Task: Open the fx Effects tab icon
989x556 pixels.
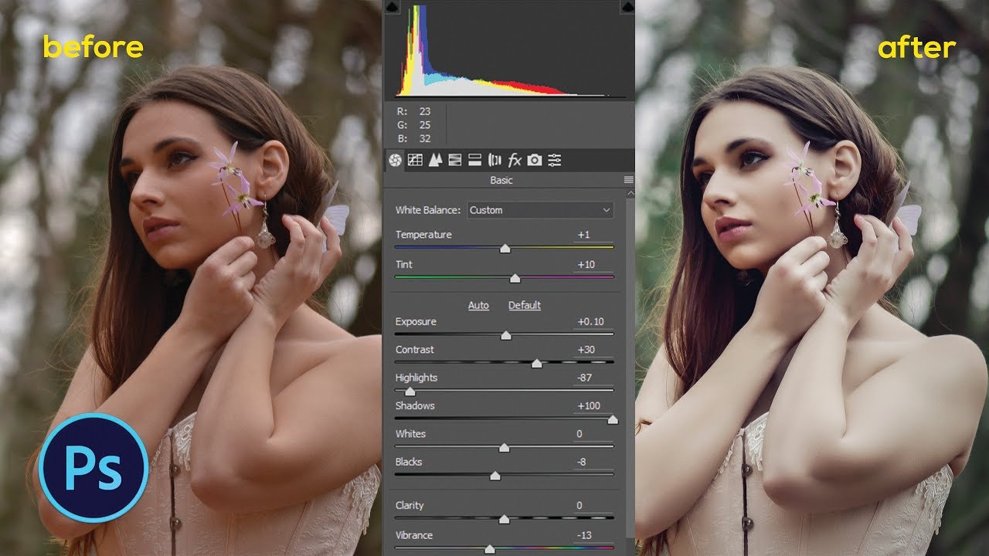Action: tap(515, 160)
